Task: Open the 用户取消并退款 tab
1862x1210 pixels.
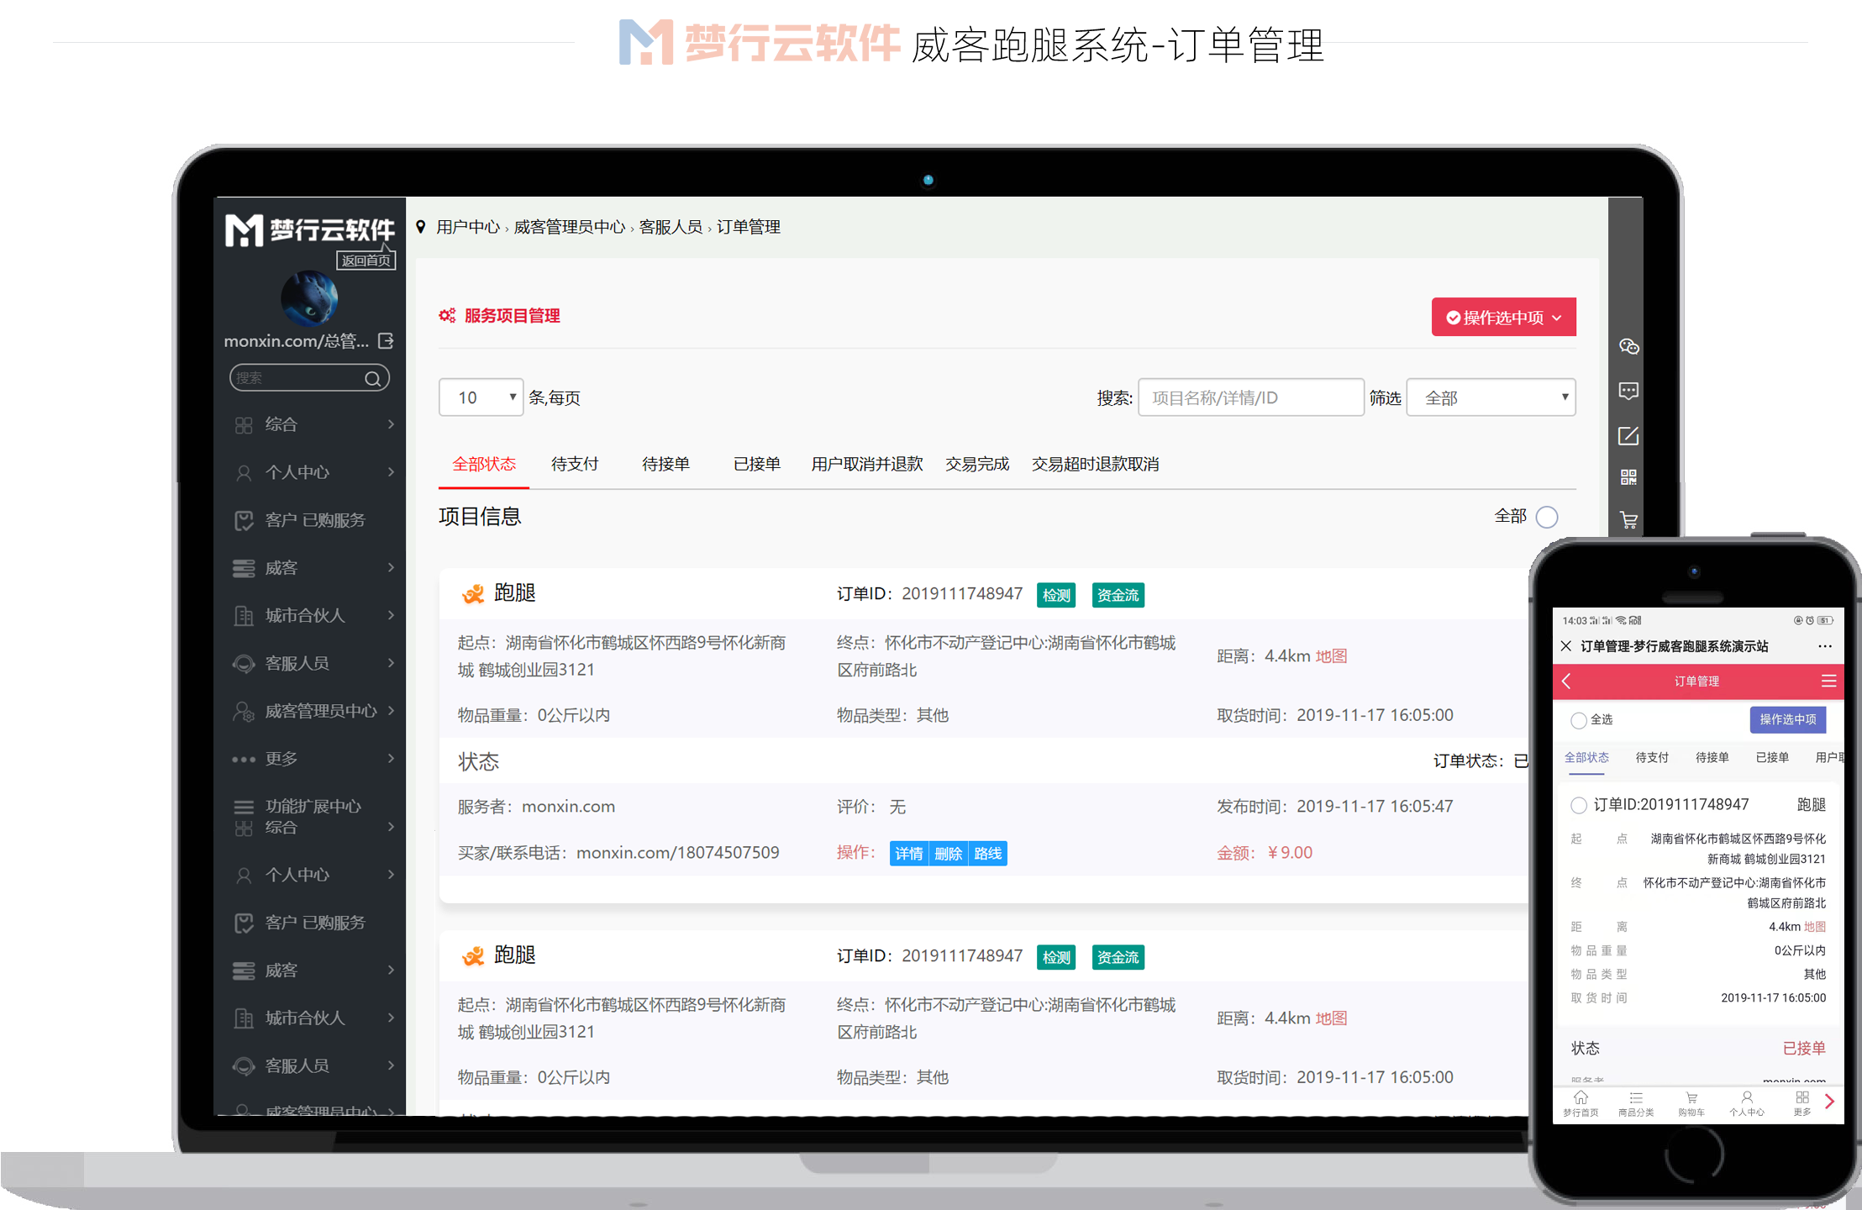Action: click(867, 464)
